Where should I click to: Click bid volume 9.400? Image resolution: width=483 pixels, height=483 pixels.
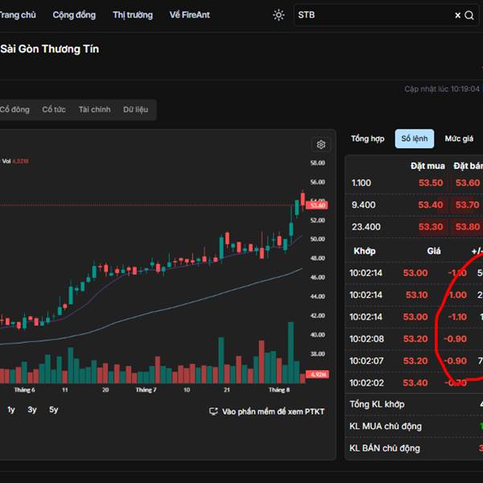(x=364, y=204)
